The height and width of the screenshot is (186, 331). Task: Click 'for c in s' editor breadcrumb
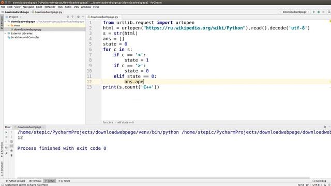[x=108, y=122]
